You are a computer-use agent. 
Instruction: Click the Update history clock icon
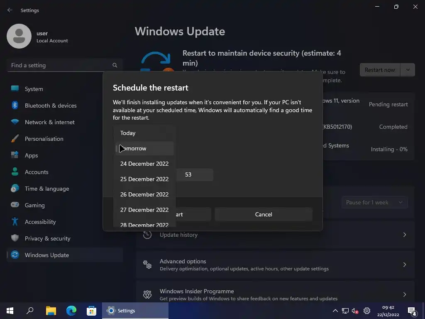147,235
